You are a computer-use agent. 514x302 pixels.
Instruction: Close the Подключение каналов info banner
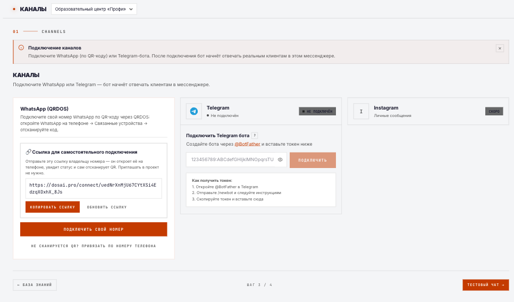point(500,48)
